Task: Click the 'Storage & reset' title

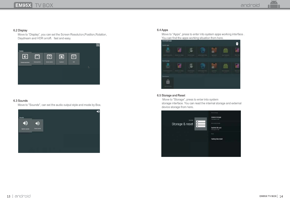Action: coord(182,124)
